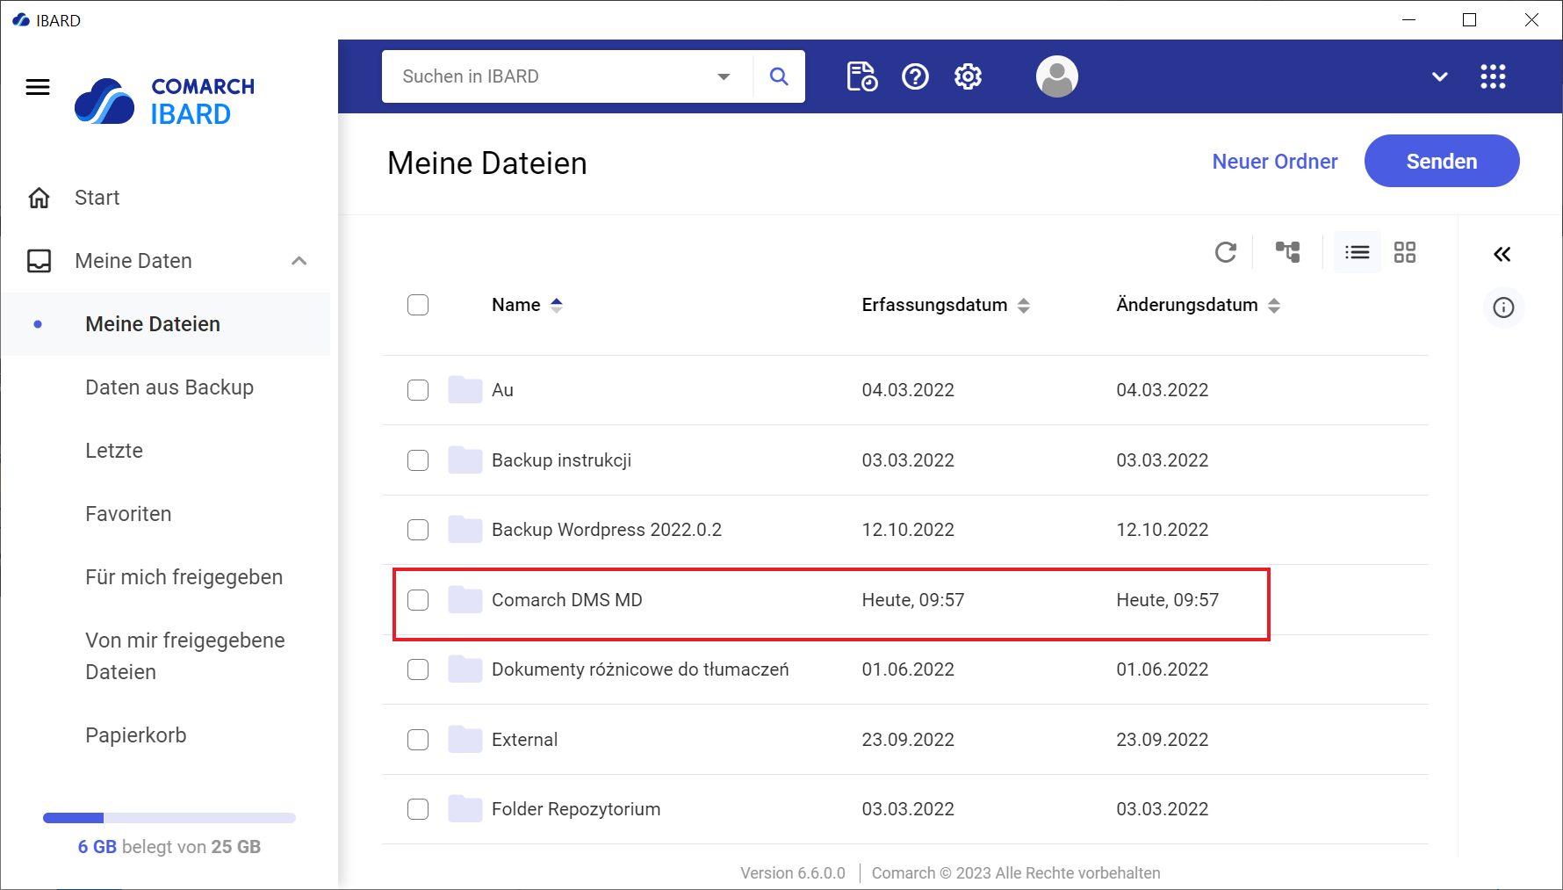The width and height of the screenshot is (1563, 890).
Task: Click the Dokumenty różnicowe folder icon
Action: pos(465,669)
